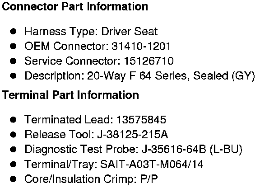The height and width of the screenshot is (188, 260).
Task: Click the bullet beside Release Tool
Action: (x=13, y=135)
